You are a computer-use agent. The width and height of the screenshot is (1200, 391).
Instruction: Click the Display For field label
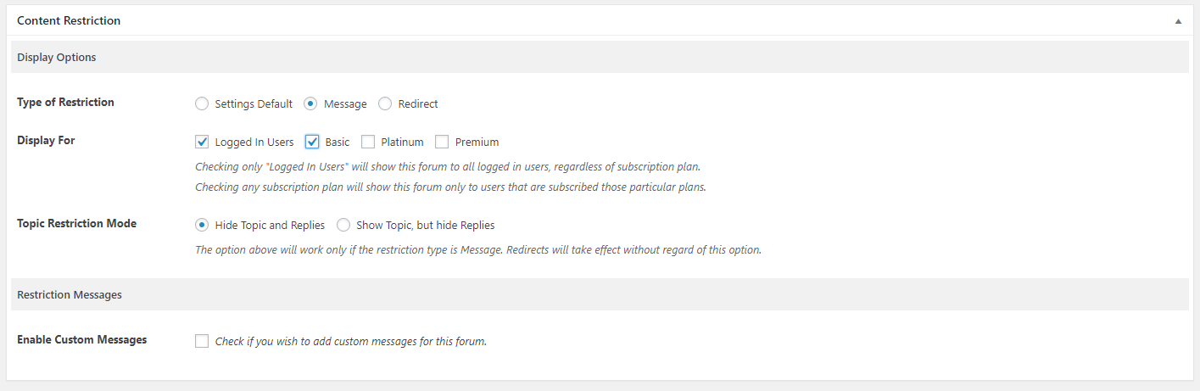tap(46, 141)
